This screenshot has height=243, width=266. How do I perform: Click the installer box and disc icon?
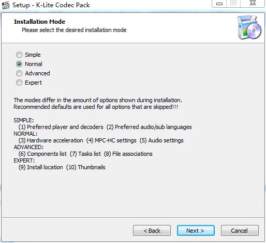coord(249,27)
